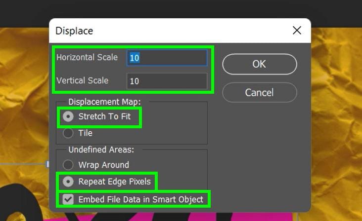362x221 pixels.
Task: Click the Displacement Map group heading
Action: (x=104, y=102)
